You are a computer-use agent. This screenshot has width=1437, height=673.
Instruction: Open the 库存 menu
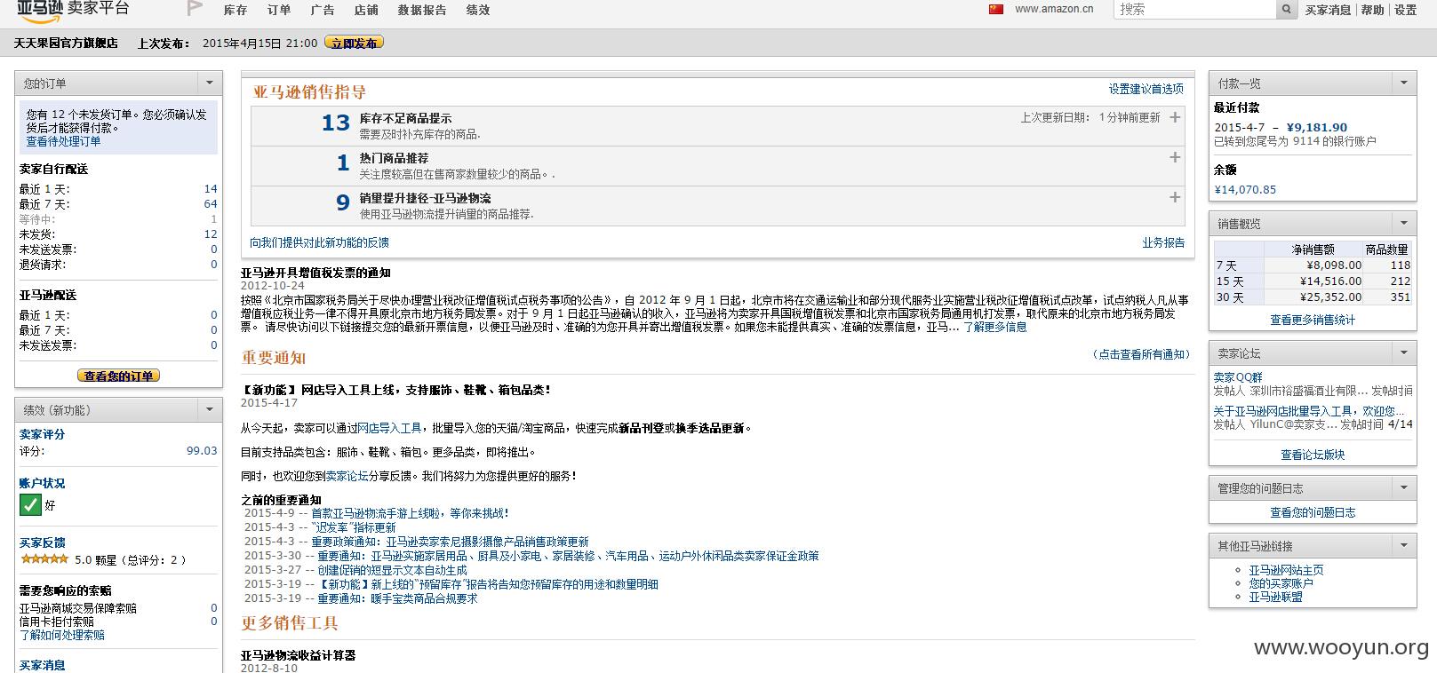click(236, 10)
